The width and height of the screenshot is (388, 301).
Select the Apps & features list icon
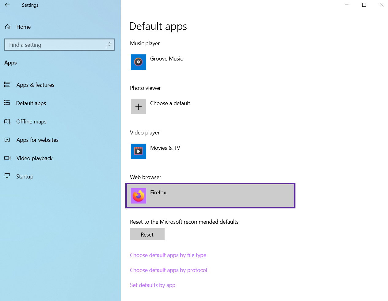(7, 85)
